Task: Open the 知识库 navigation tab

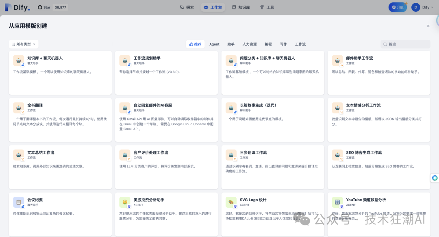Action: (241, 7)
